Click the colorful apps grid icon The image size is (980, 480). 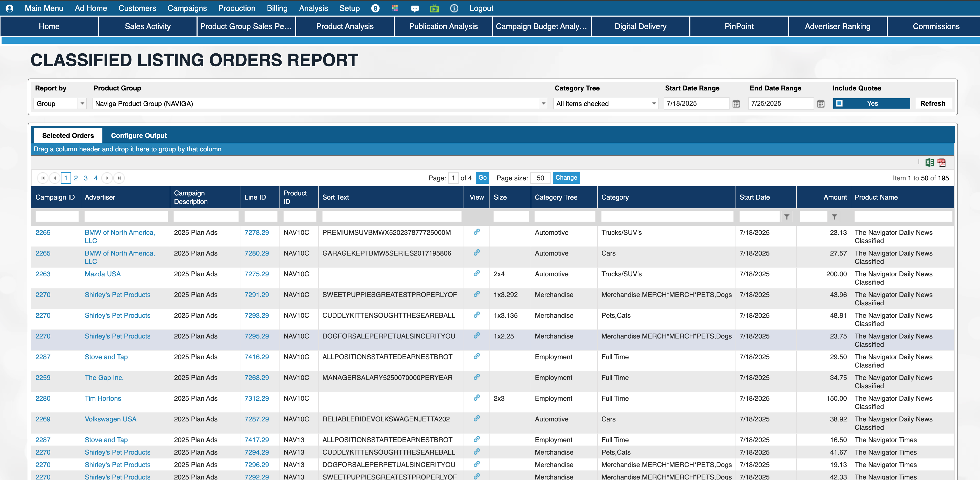tap(395, 8)
